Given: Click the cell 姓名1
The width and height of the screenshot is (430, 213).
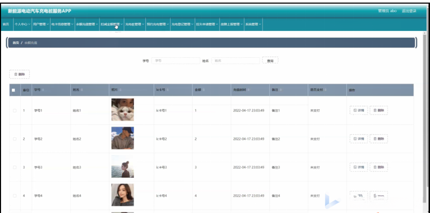Looking at the screenshot, I should [77, 110].
